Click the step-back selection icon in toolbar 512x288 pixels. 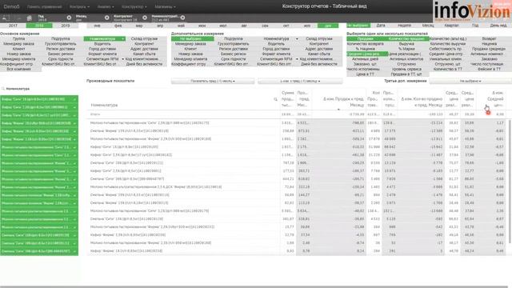[x=6, y=18]
